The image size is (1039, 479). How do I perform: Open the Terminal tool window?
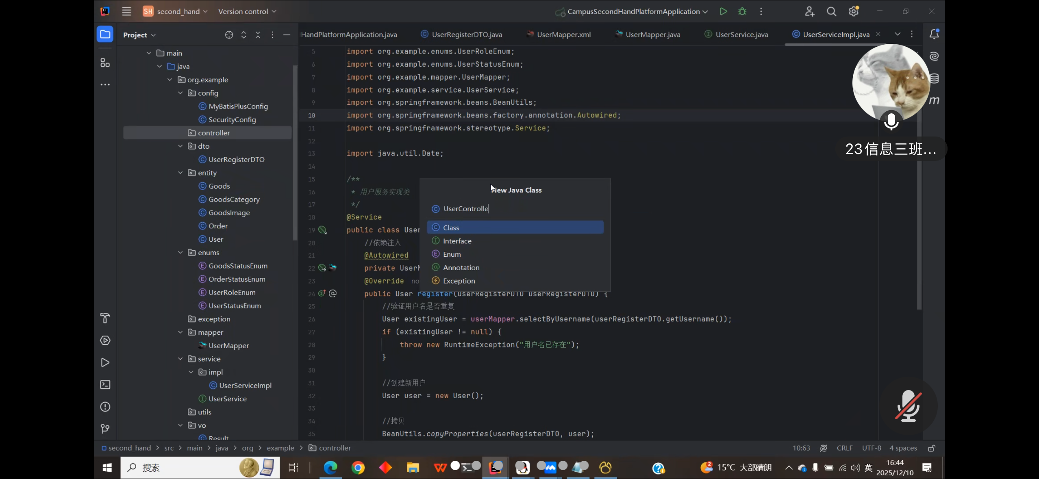(x=105, y=384)
